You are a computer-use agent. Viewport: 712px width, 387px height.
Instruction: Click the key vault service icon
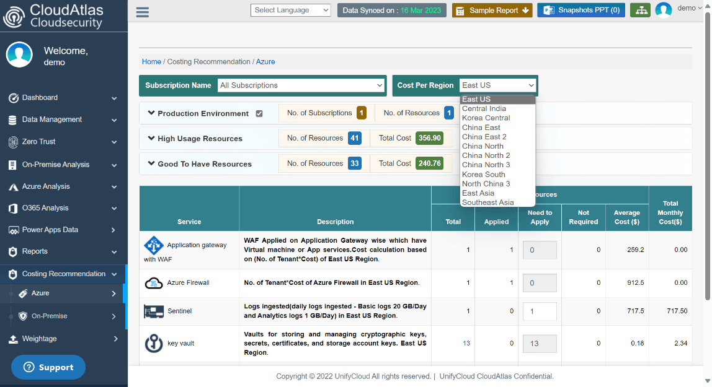tap(153, 343)
